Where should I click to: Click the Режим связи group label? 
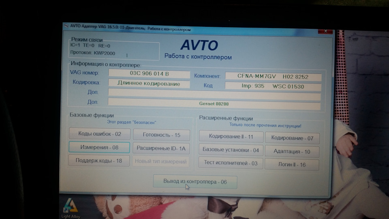tap(87, 39)
